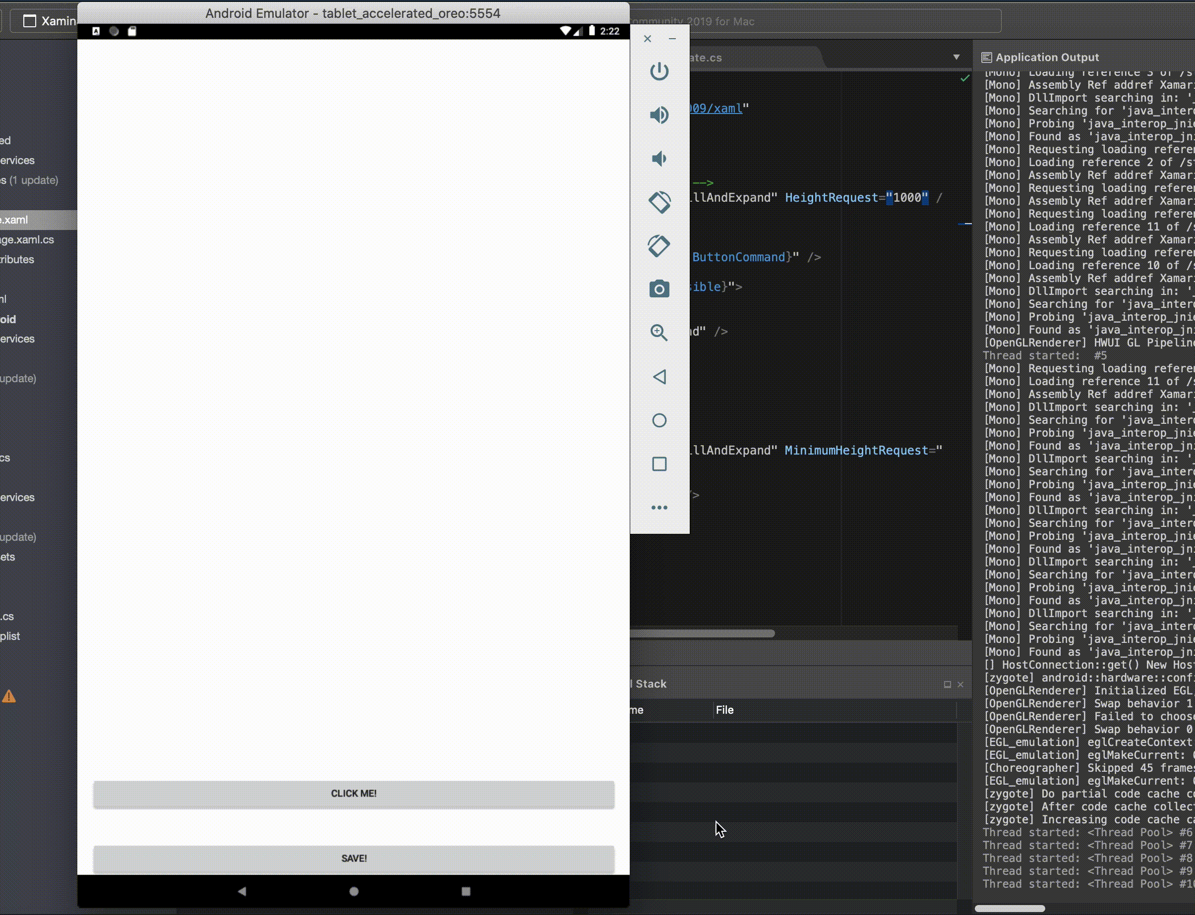This screenshot has width=1195, height=915.
Task: Open emulator extended controls (three dots)
Action: coord(659,508)
